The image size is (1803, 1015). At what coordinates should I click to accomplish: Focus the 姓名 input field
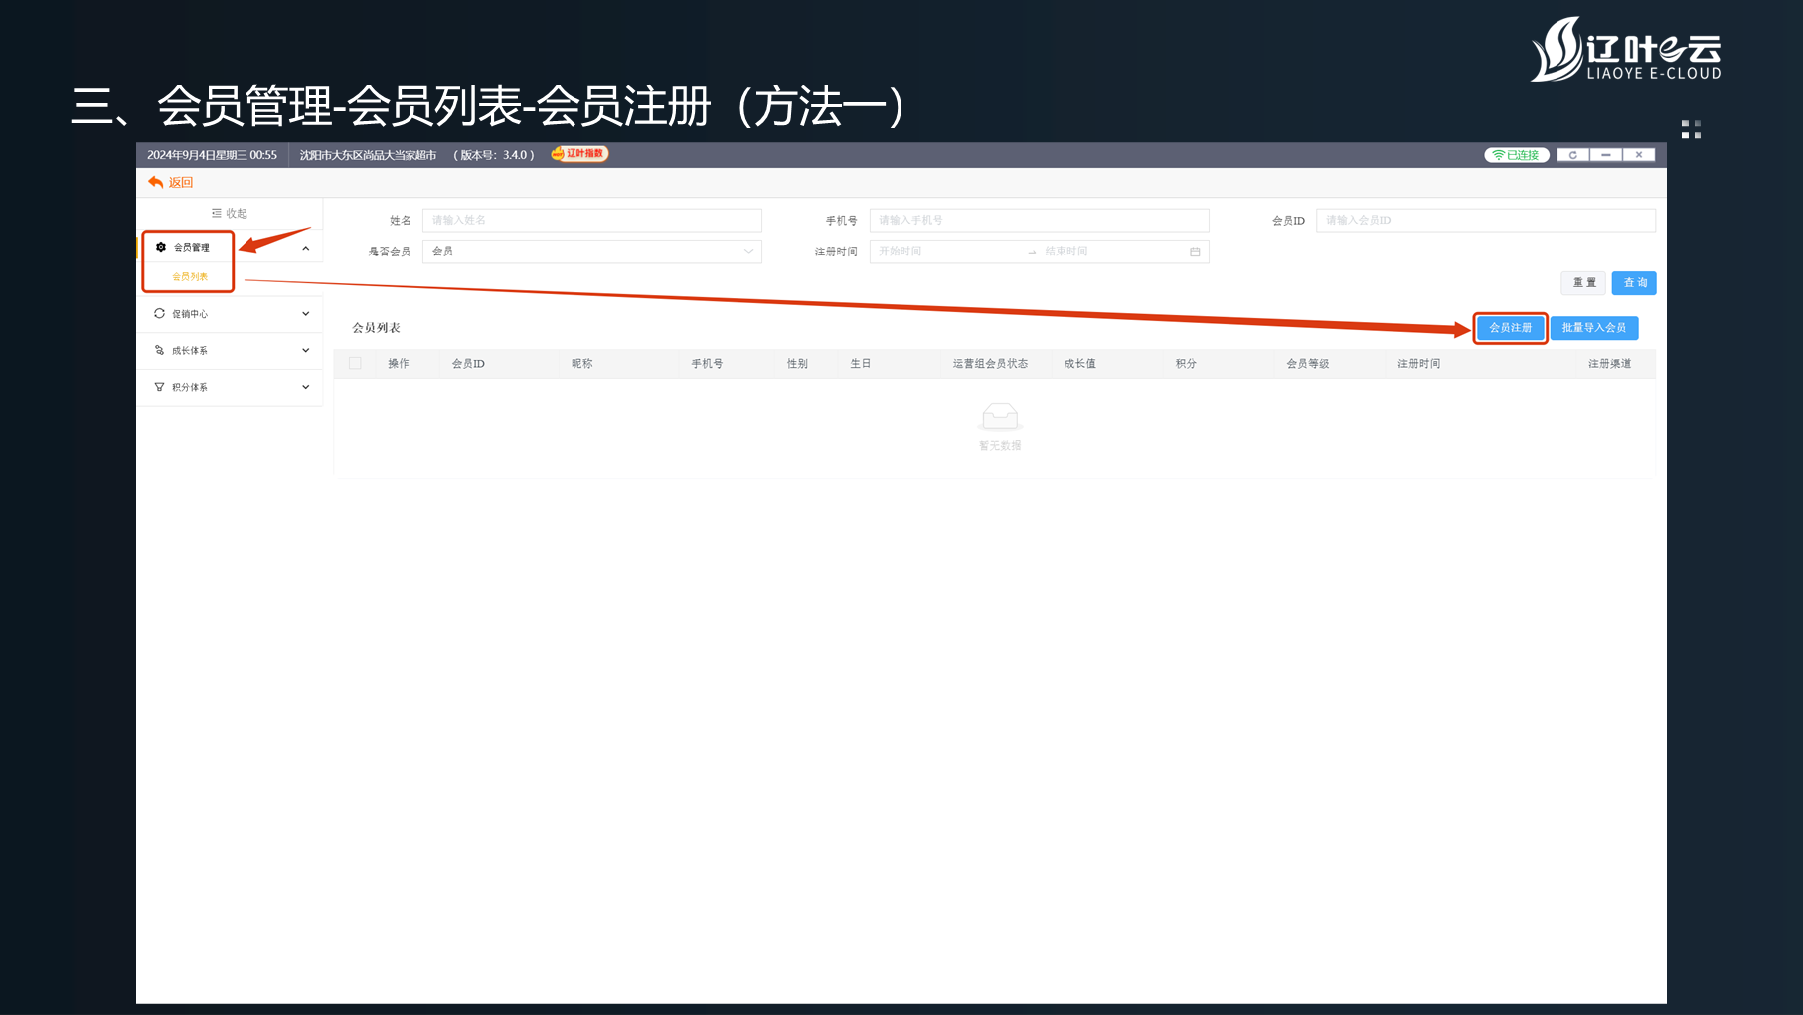point(592,220)
